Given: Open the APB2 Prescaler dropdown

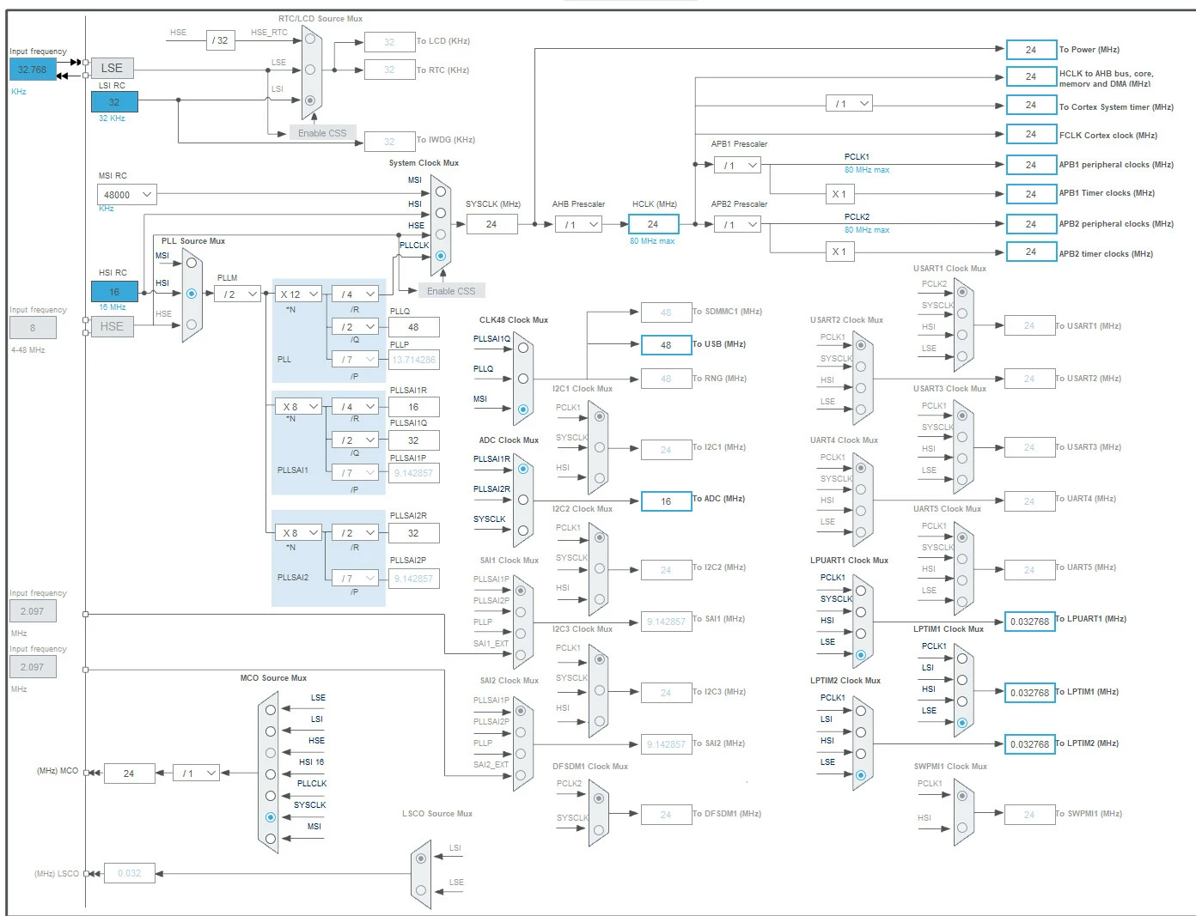Looking at the screenshot, I should tap(738, 224).
